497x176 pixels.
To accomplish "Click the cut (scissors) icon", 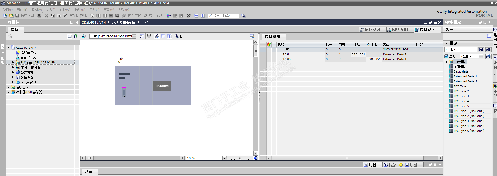I will click(x=46, y=16).
